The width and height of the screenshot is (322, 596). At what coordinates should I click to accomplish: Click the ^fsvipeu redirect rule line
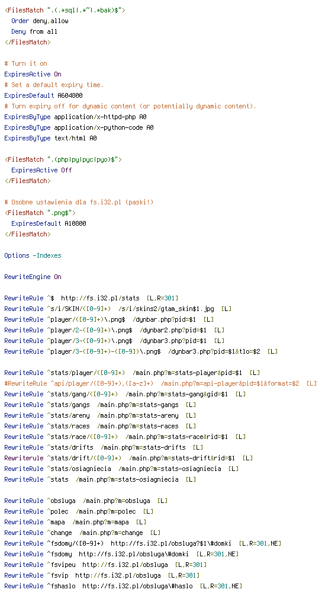click(x=105, y=565)
